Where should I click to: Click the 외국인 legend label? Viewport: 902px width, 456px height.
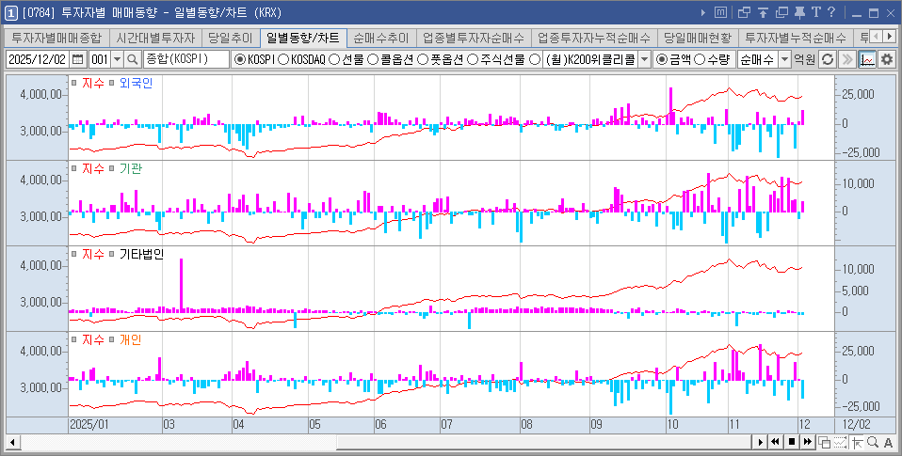[137, 83]
